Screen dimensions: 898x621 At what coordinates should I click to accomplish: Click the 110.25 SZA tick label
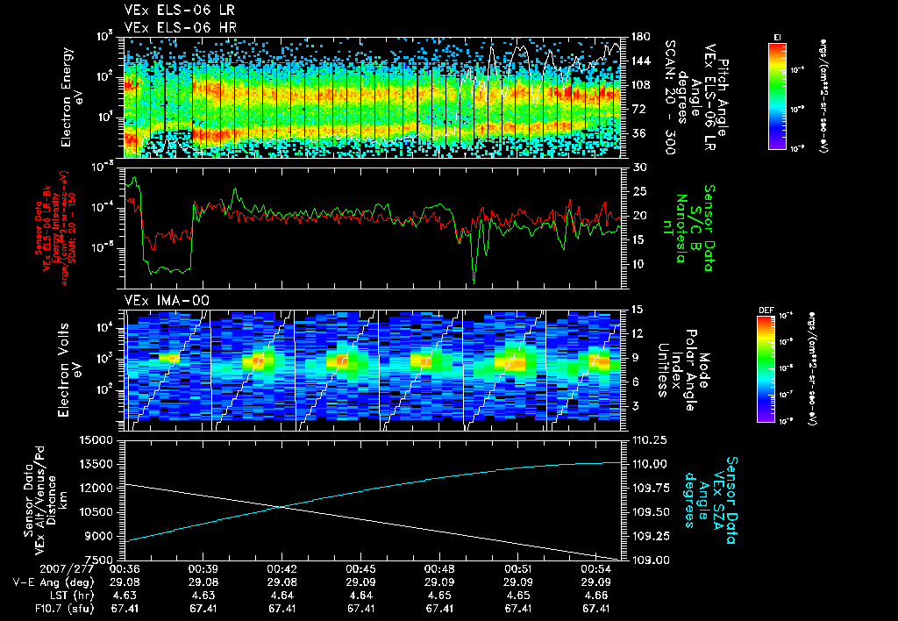click(x=650, y=440)
